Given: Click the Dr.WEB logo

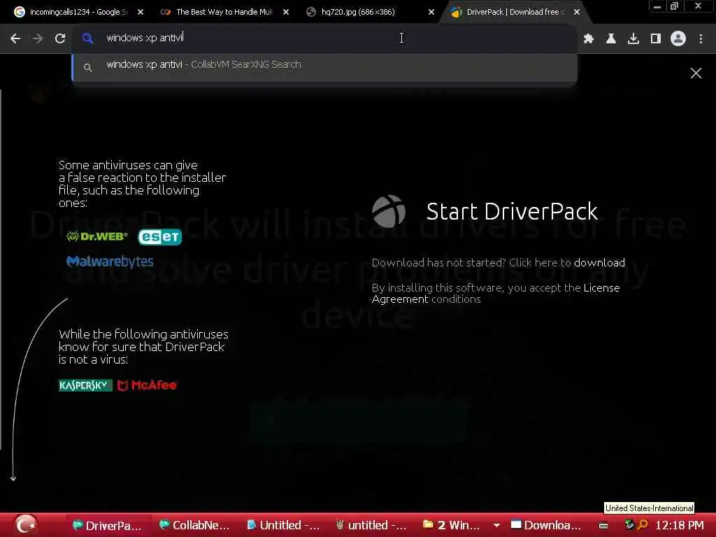Looking at the screenshot, I should [96, 236].
